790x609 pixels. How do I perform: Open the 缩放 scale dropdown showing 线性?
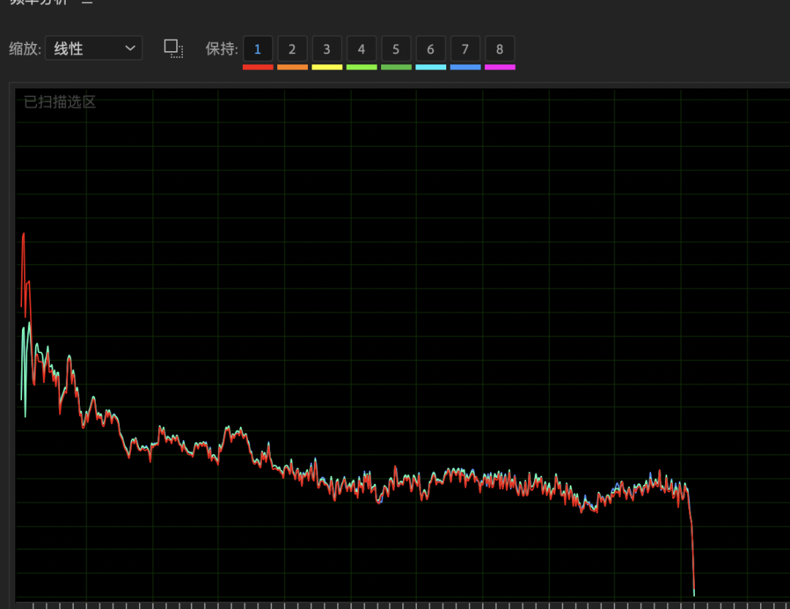coord(94,49)
